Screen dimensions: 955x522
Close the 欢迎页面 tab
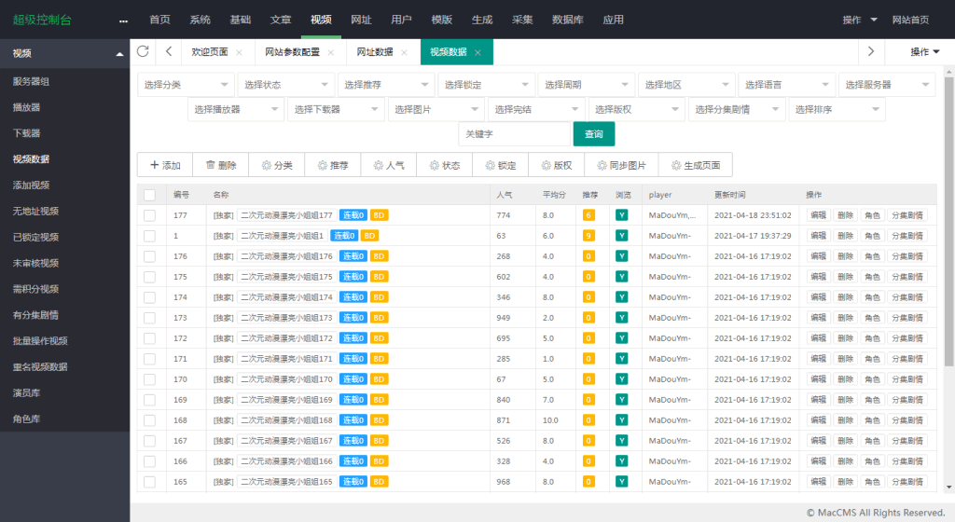click(240, 52)
